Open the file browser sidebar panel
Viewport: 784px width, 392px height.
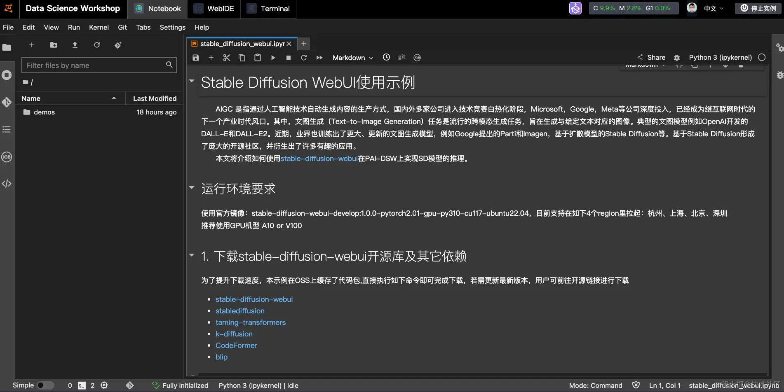pos(7,47)
